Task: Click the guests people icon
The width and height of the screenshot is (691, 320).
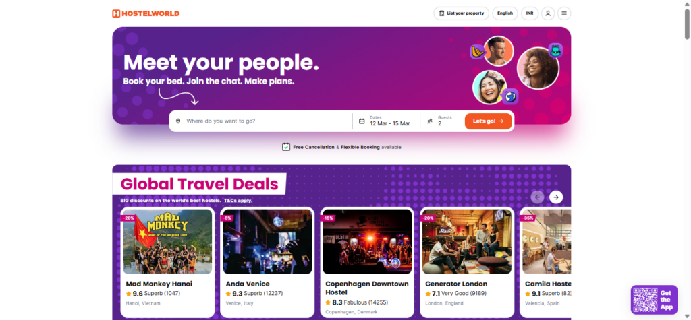Action: click(430, 121)
